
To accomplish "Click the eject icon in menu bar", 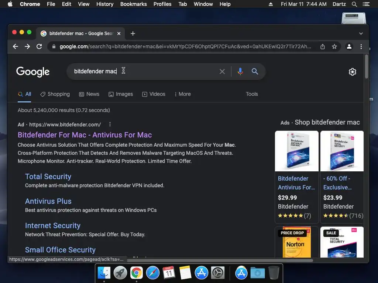I will tap(271, 4).
